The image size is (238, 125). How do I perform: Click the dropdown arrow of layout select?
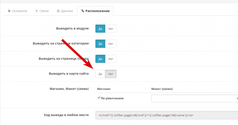[237, 98]
